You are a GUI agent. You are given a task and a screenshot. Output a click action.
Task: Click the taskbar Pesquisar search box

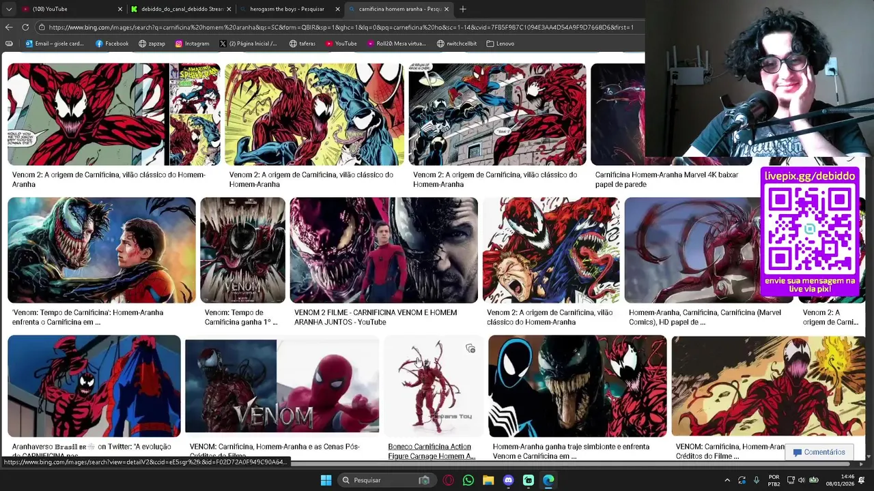tap(386, 480)
